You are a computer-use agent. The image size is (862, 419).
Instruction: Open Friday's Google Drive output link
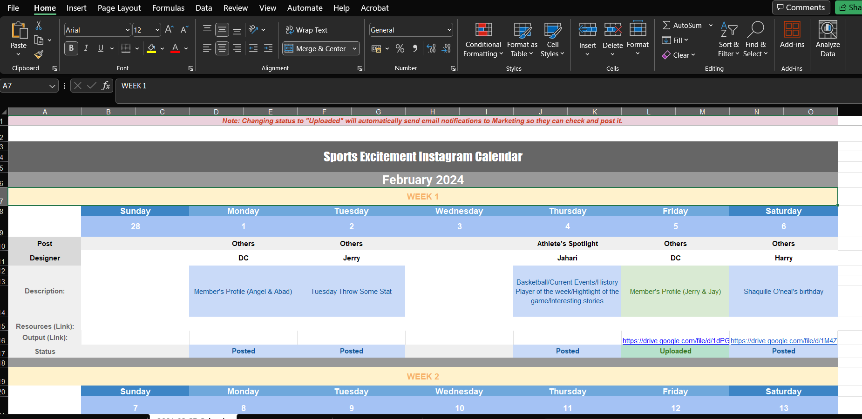[675, 341]
